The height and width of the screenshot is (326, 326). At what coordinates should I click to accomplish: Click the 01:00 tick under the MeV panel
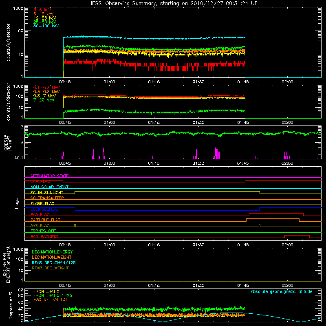click(109, 123)
